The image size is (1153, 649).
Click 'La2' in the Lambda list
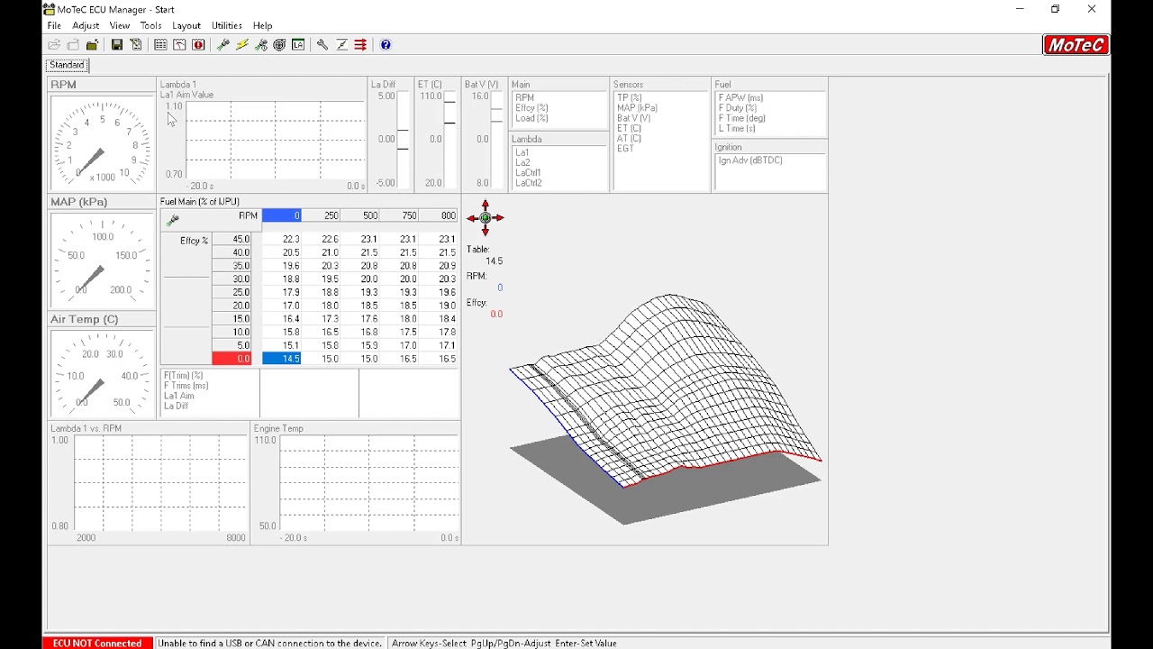(522, 162)
